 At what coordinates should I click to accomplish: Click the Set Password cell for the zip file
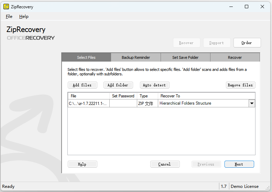click(x=123, y=104)
